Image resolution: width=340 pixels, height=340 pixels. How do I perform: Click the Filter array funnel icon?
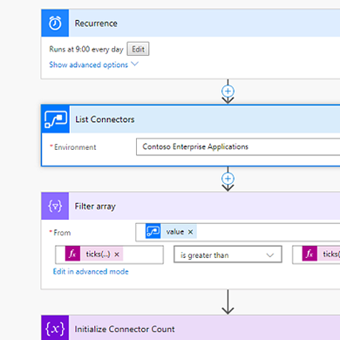click(55, 206)
